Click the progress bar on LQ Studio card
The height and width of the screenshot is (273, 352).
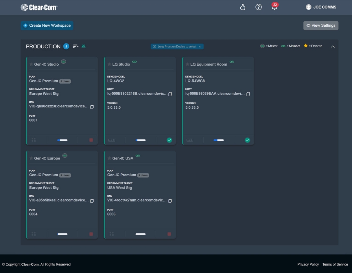(x=141, y=140)
